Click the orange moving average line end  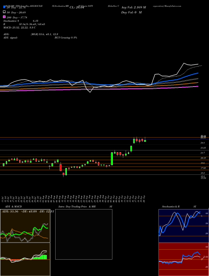pyautogui.click(x=198, y=82)
